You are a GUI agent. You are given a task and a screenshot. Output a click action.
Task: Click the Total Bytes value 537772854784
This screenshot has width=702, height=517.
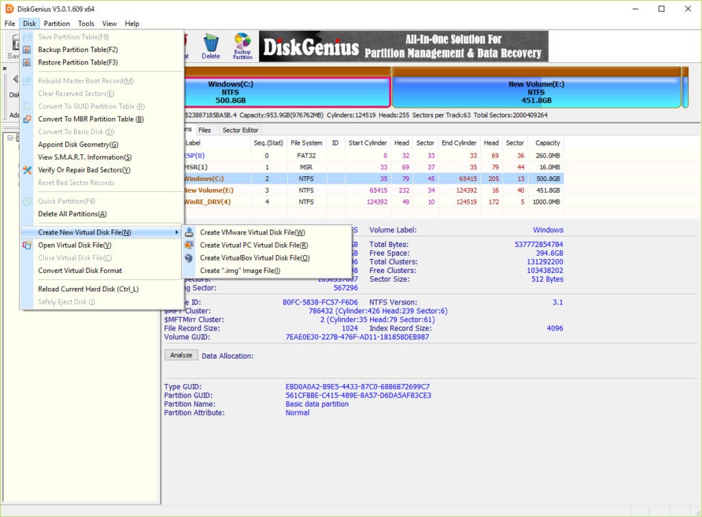[539, 244]
